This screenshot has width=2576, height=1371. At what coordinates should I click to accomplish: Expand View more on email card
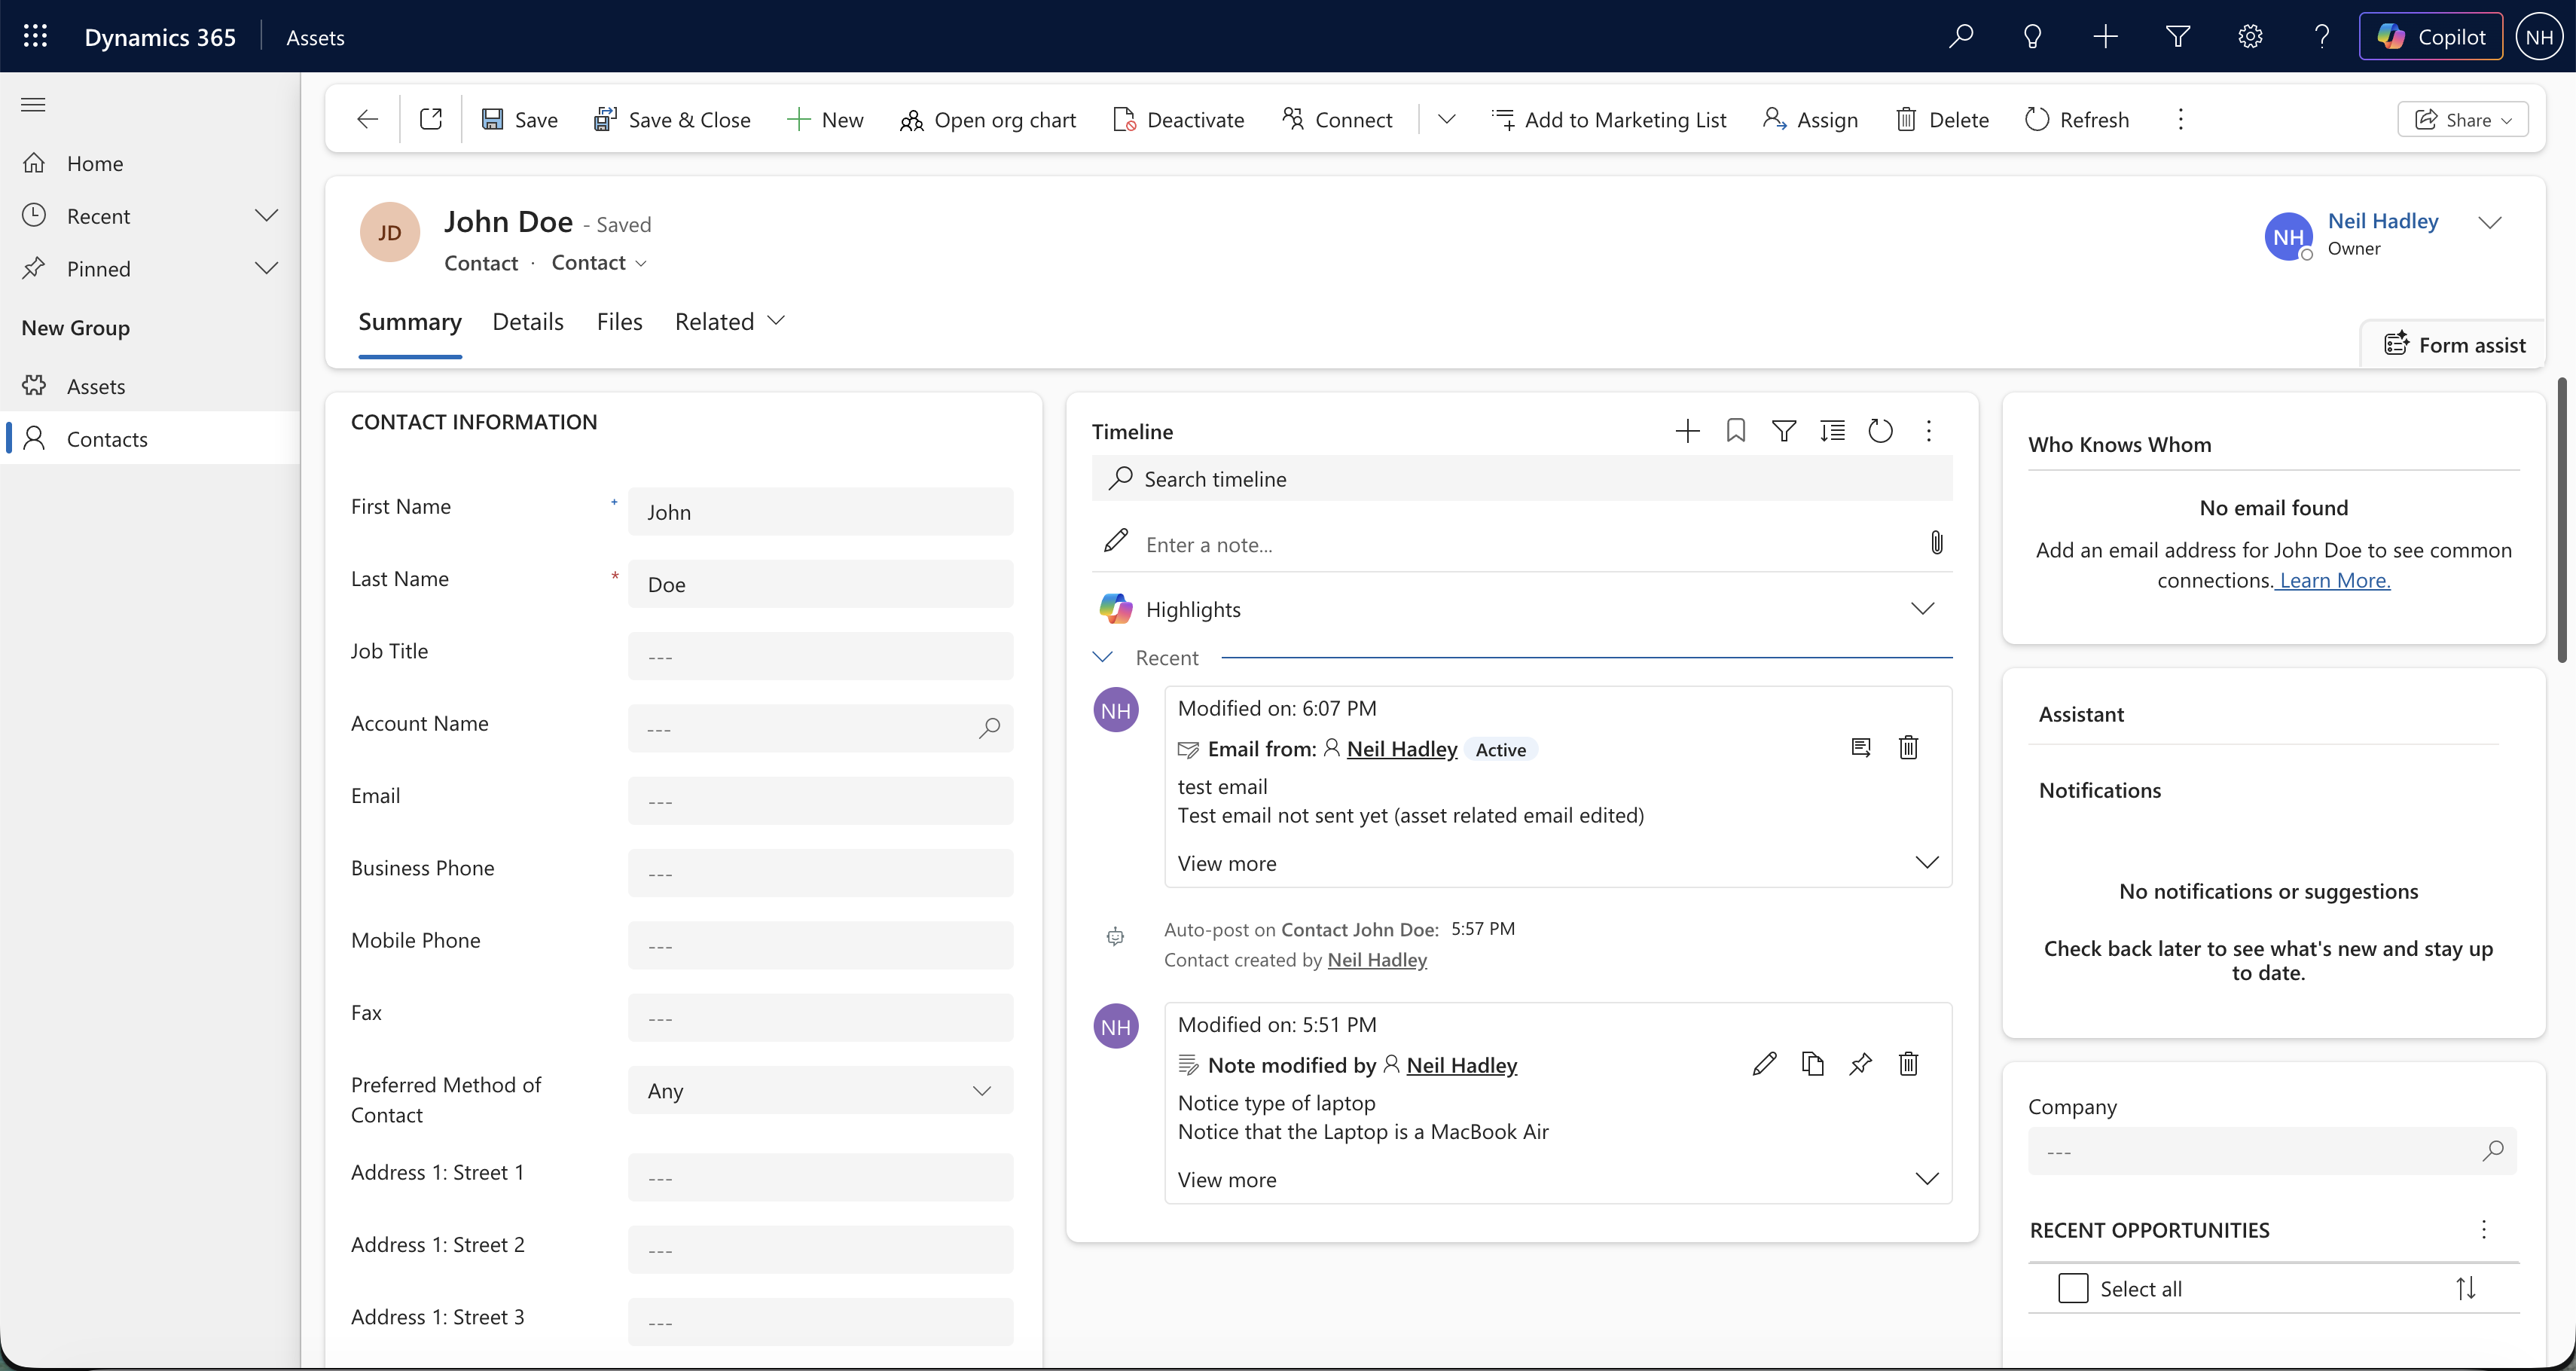click(1558, 863)
